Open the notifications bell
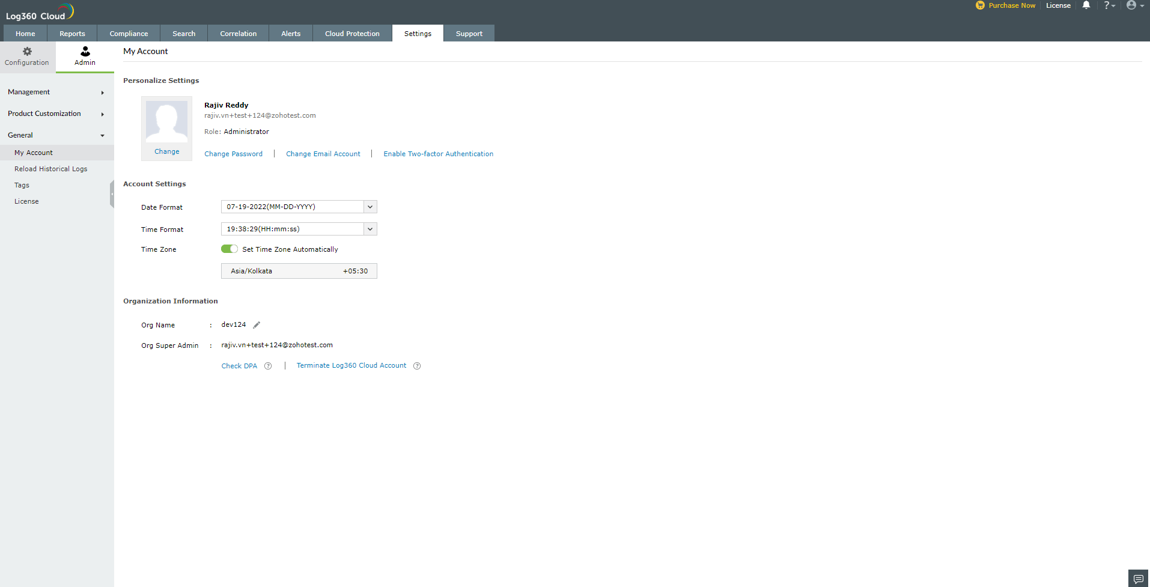Screen dimensions: 1150x587 pyautogui.click(x=1086, y=5)
